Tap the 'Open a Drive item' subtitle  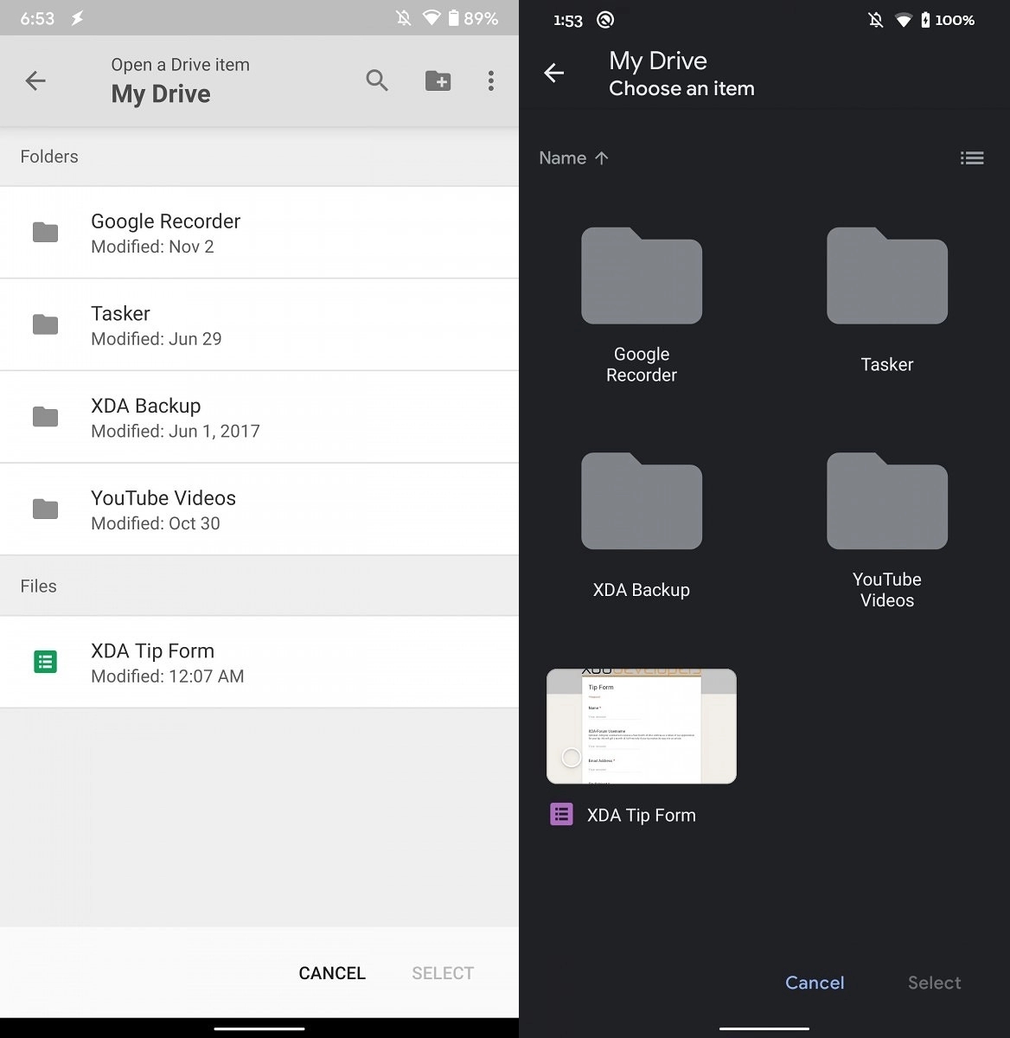[180, 65]
